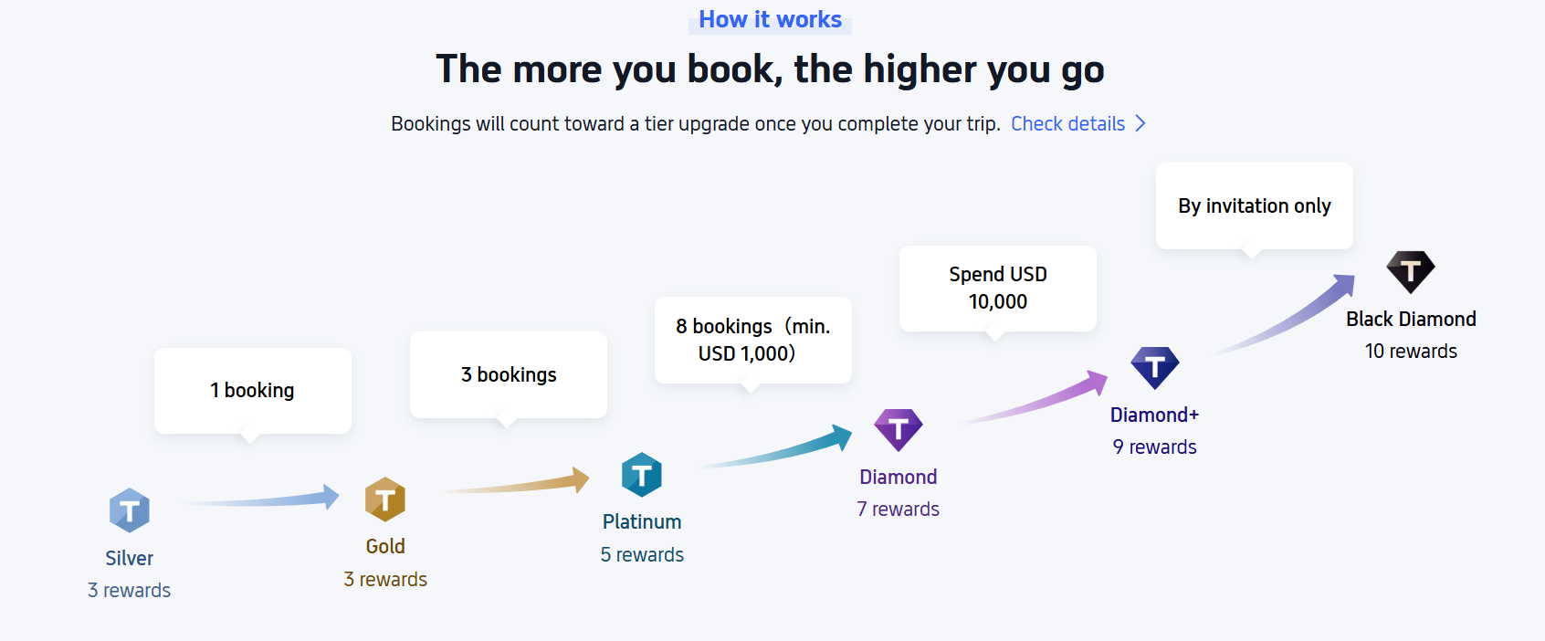The width and height of the screenshot is (1545, 641).
Task: Open the 1 booking tooltip card
Action: [252, 390]
